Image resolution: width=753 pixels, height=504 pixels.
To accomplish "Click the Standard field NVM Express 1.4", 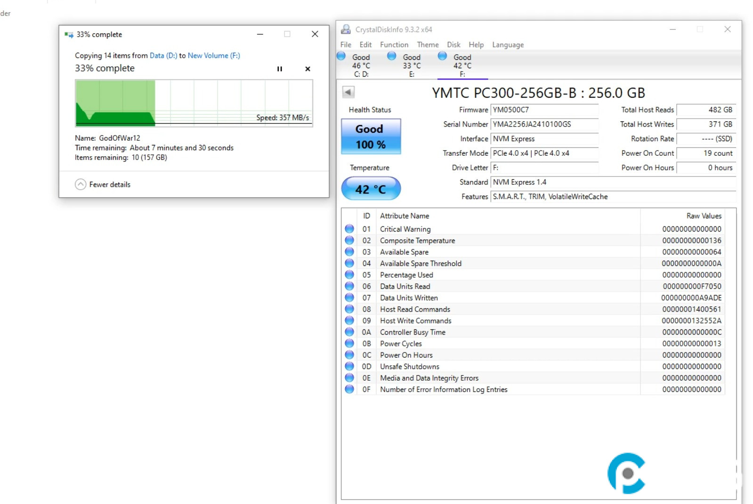I will (613, 182).
